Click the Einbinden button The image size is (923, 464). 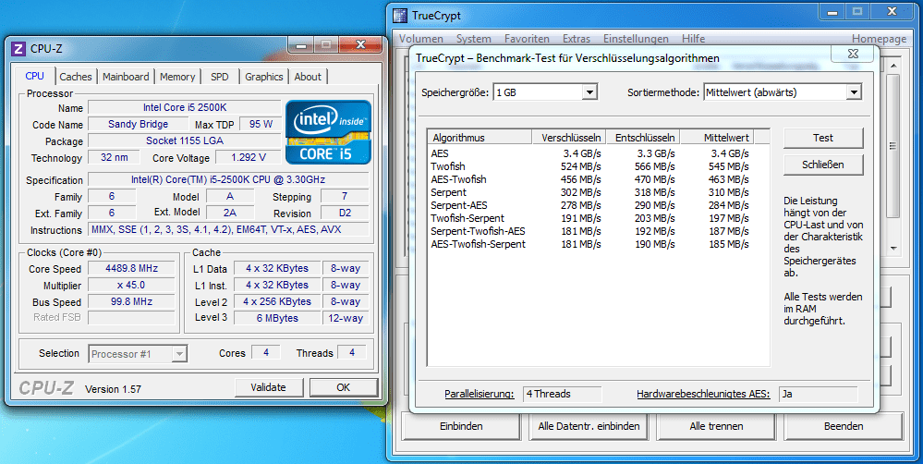coord(461,426)
